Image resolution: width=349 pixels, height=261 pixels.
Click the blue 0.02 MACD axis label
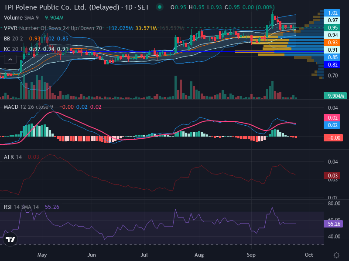(x=332, y=125)
